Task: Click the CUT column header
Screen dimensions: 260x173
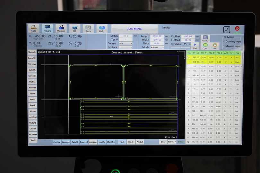Action: 231,53
